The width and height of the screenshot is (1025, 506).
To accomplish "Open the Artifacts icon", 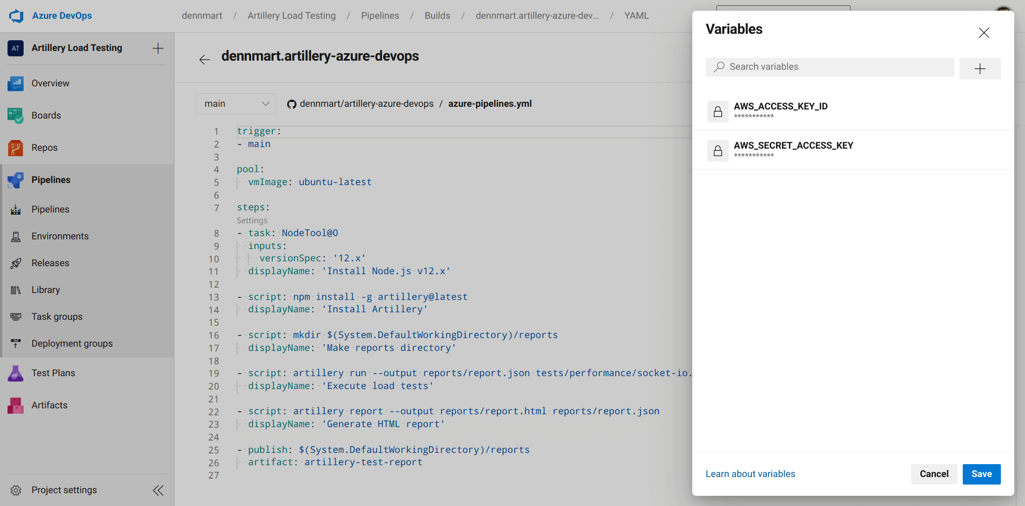I will pyautogui.click(x=16, y=405).
